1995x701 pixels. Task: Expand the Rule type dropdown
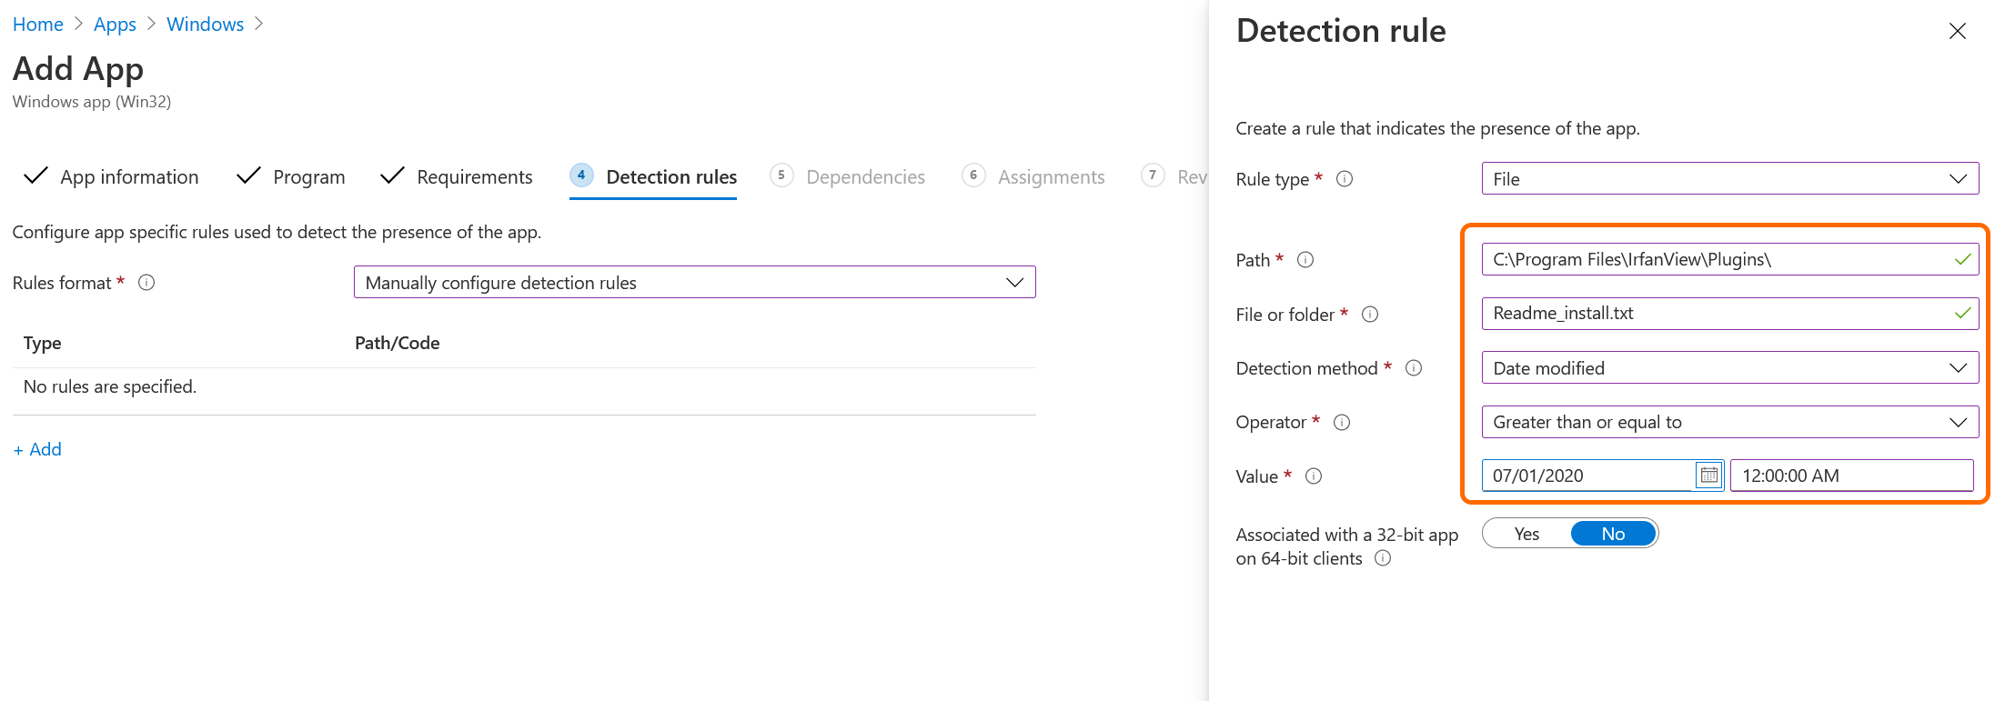point(1728,179)
